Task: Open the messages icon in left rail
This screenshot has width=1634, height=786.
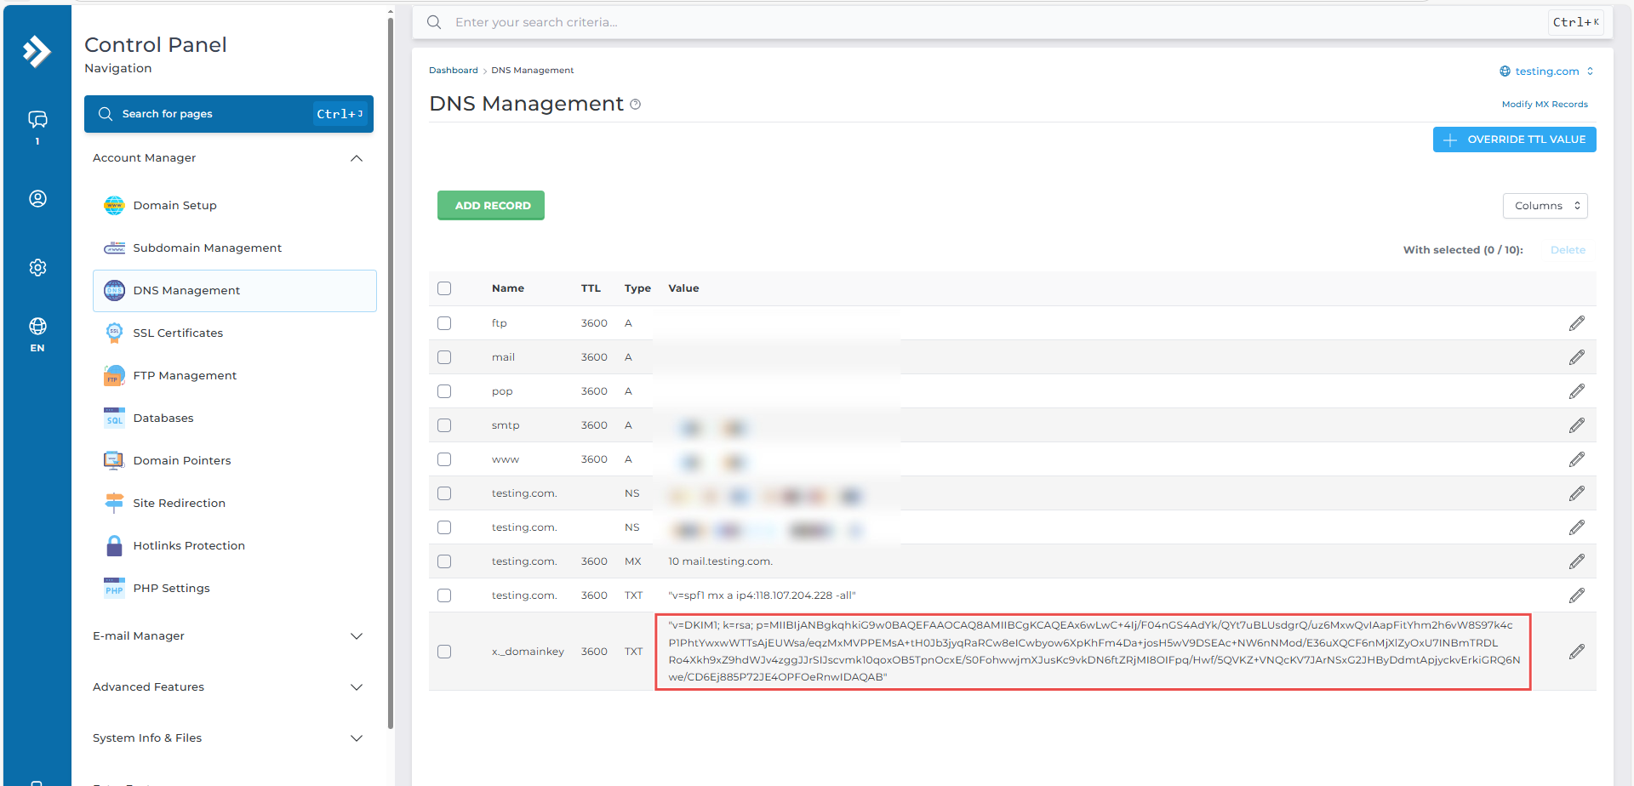Action: point(37,120)
